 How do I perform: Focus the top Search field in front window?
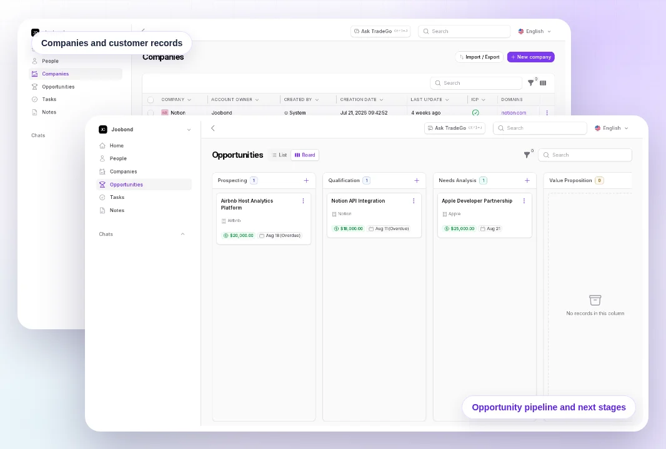(540, 128)
